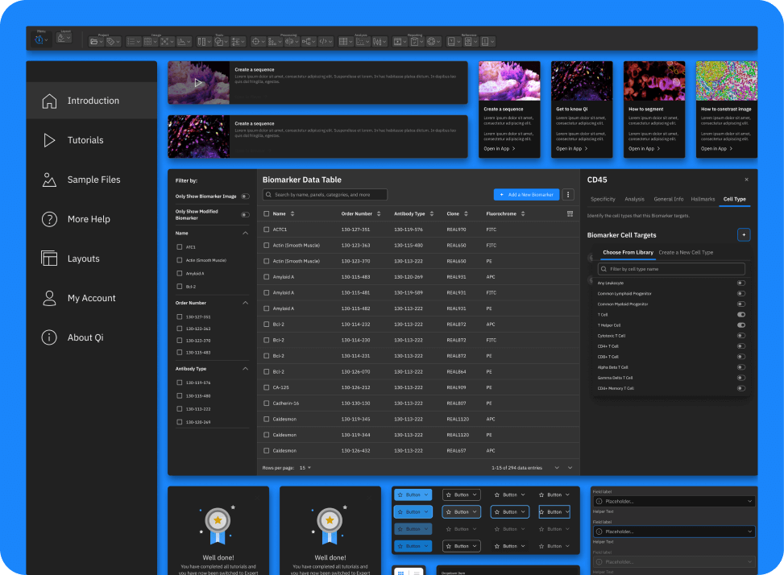Click the Get to know Qi card image
Viewport: 784px width, 575px height.
click(x=582, y=81)
